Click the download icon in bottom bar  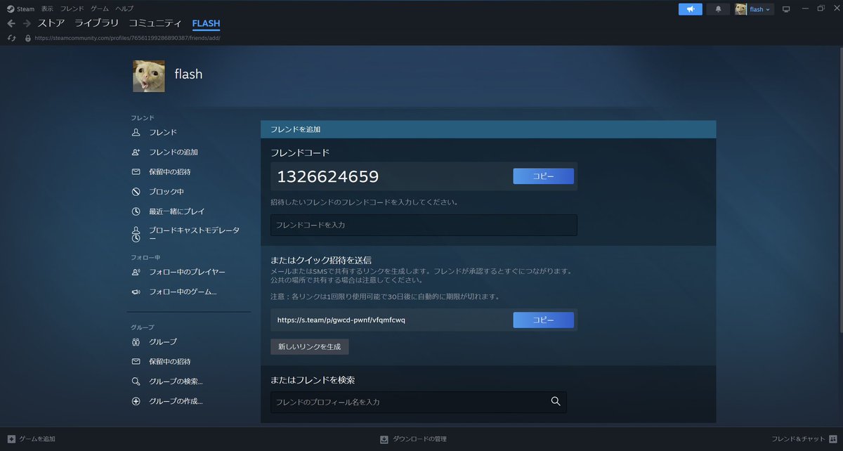[x=384, y=439]
